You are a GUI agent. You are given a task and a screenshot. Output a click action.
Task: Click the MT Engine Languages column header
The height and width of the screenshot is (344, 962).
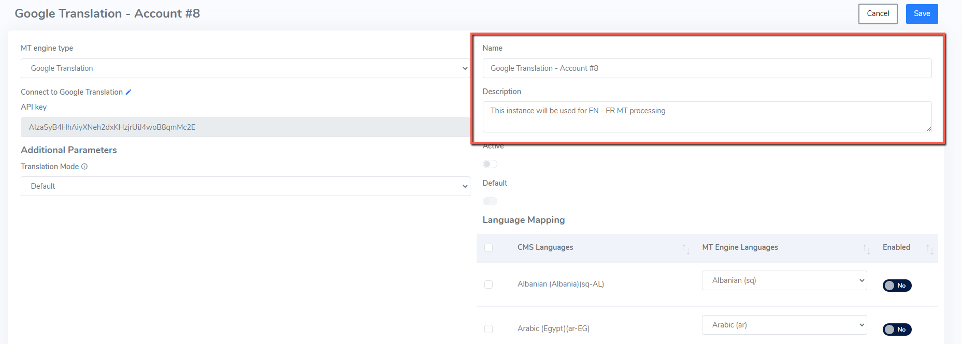tap(740, 247)
